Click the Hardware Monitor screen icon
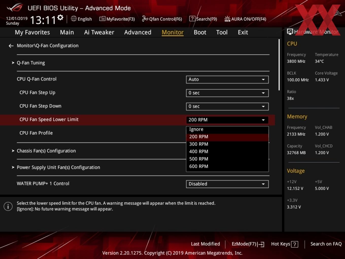Viewport: 345px width, 259px height. point(290,32)
